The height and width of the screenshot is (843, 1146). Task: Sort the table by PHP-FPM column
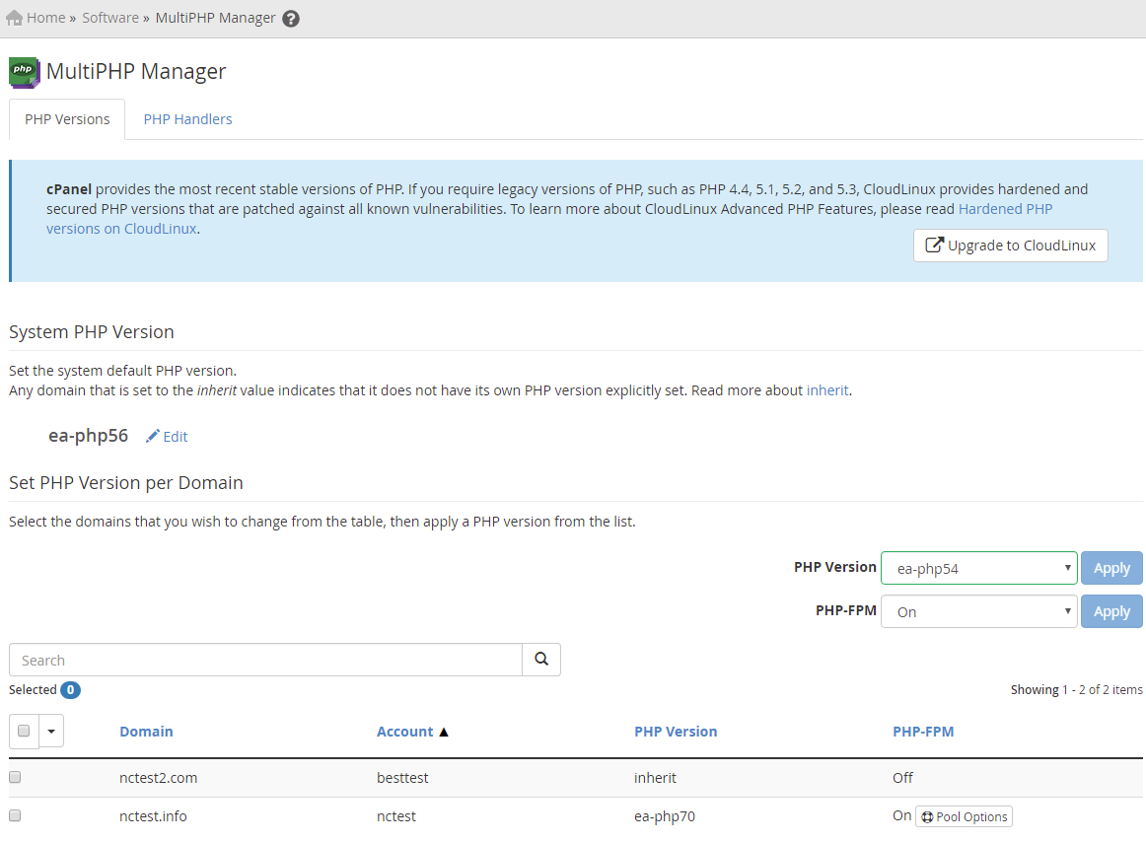(x=923, y=732)
